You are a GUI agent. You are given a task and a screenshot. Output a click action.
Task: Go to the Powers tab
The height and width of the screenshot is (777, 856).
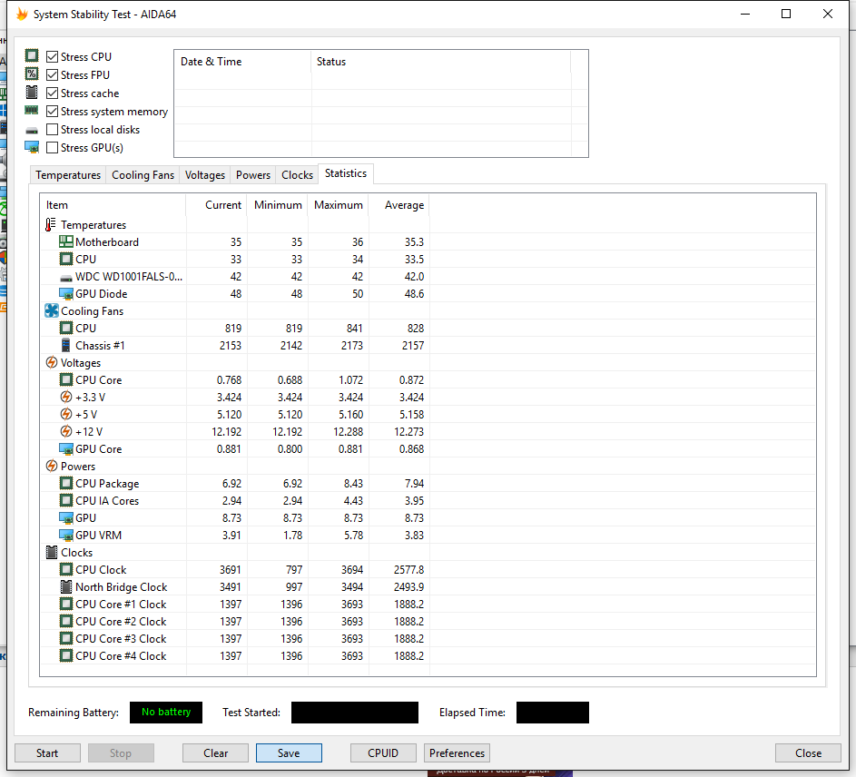(x=252, y=174)
